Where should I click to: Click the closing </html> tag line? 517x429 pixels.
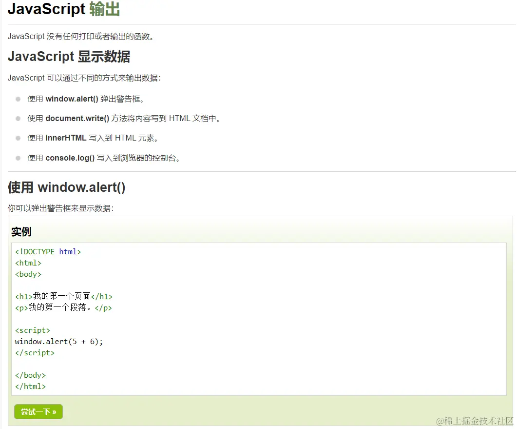coord(30,387)
